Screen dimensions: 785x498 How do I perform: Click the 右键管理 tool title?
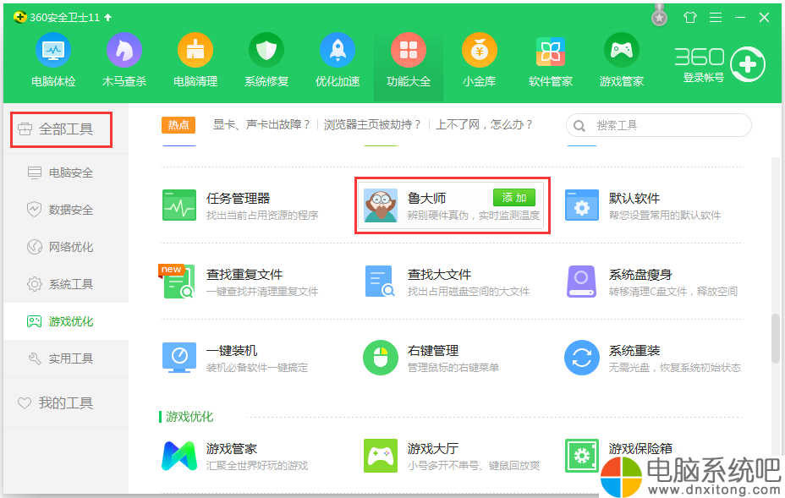433,350
